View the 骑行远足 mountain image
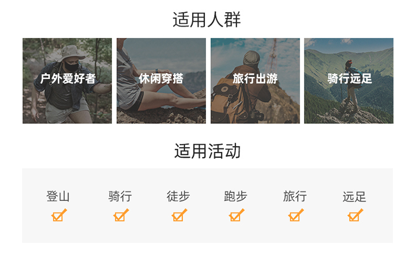Viewport: 415px width, 276px height. coord(349,81)
